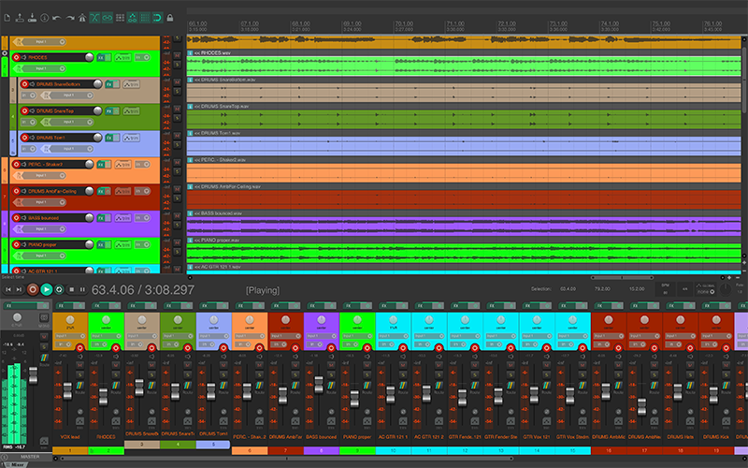The width and height of the screenshot is (748, 468).
Task: Click the Undo arrow in the toolbar
Action: (x=57, y=17)
